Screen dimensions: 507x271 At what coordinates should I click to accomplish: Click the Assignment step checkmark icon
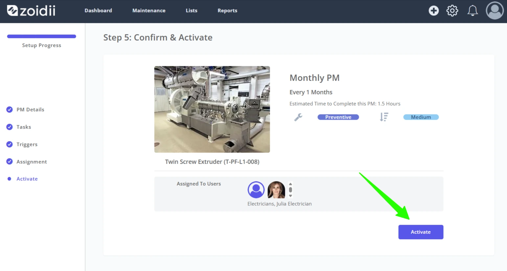tap(10, 161)
